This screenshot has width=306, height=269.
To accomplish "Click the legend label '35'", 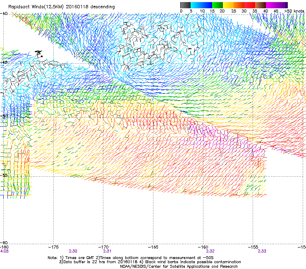I will (255, 11).
